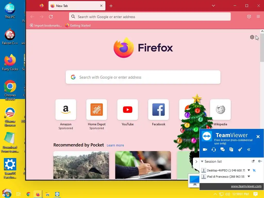Show hidden system tray icons chevron

click(215, 194)
